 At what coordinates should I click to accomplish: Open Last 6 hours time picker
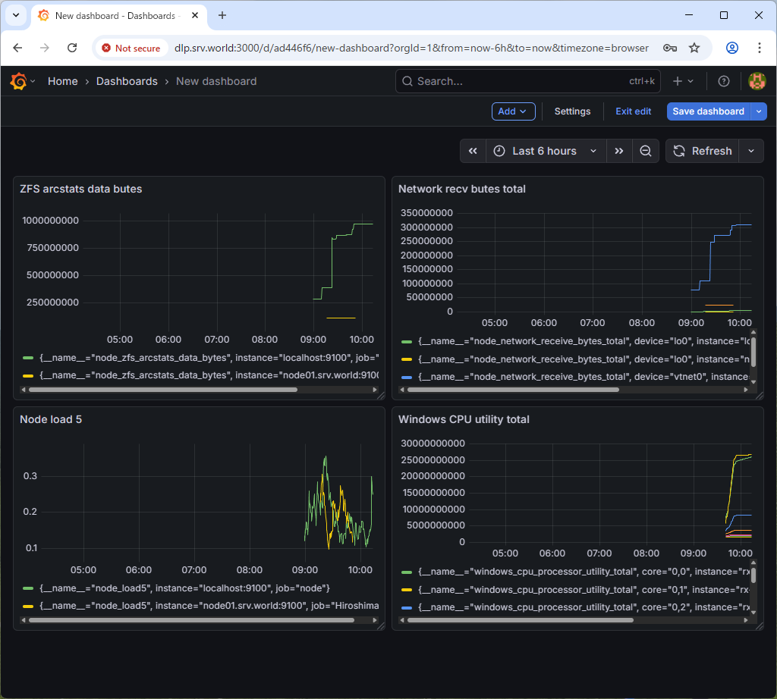pyautogui.click(x=546, y=151)
